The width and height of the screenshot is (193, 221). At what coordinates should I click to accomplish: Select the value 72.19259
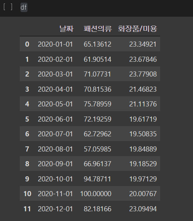[x=97, y=119]
